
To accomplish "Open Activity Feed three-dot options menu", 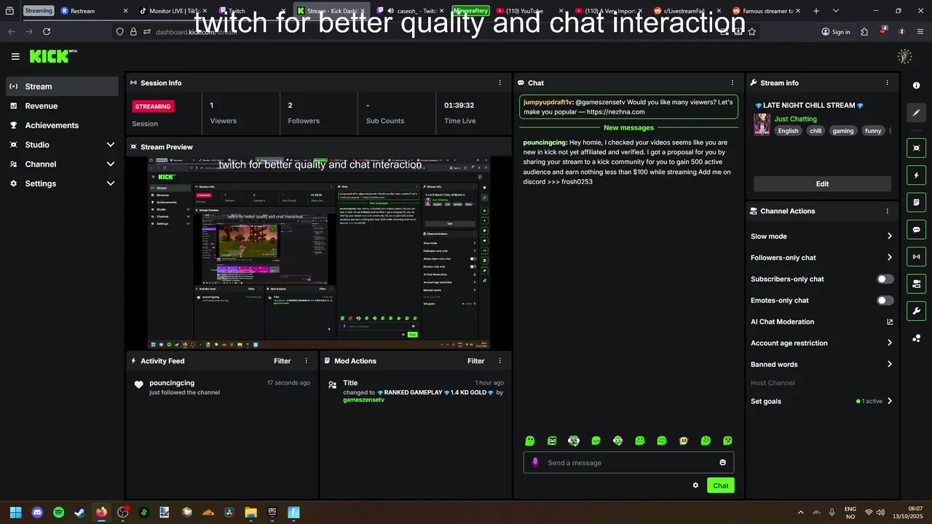I will pyautogui.click(x=306, y=361).
